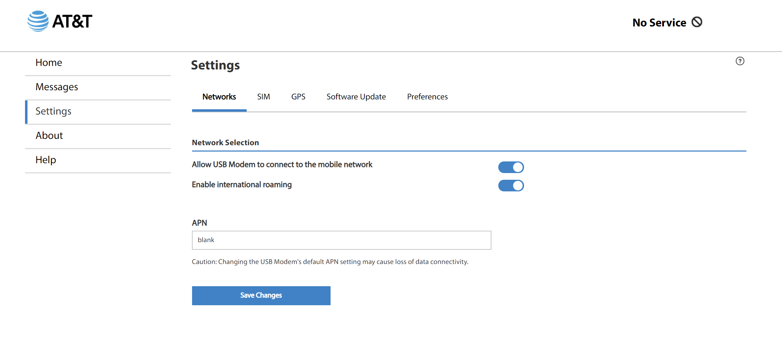
Task: Click the AT&T wordmark text
Action: coord(72,21)
